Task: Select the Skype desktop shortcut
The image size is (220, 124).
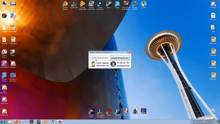Action: coord(118,4)
